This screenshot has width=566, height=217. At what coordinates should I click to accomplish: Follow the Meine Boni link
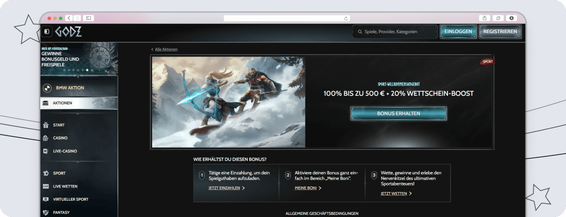[306, 188]
